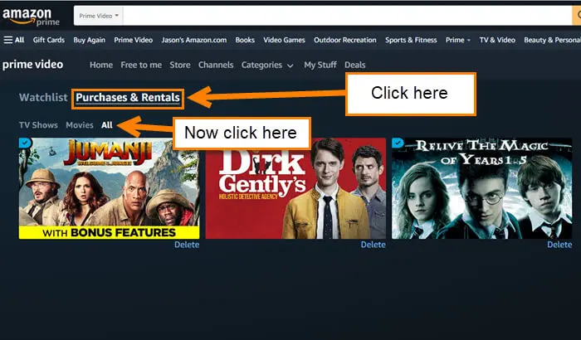
Task: Select Purchases & Rentals tab
Action: [128, 98]
